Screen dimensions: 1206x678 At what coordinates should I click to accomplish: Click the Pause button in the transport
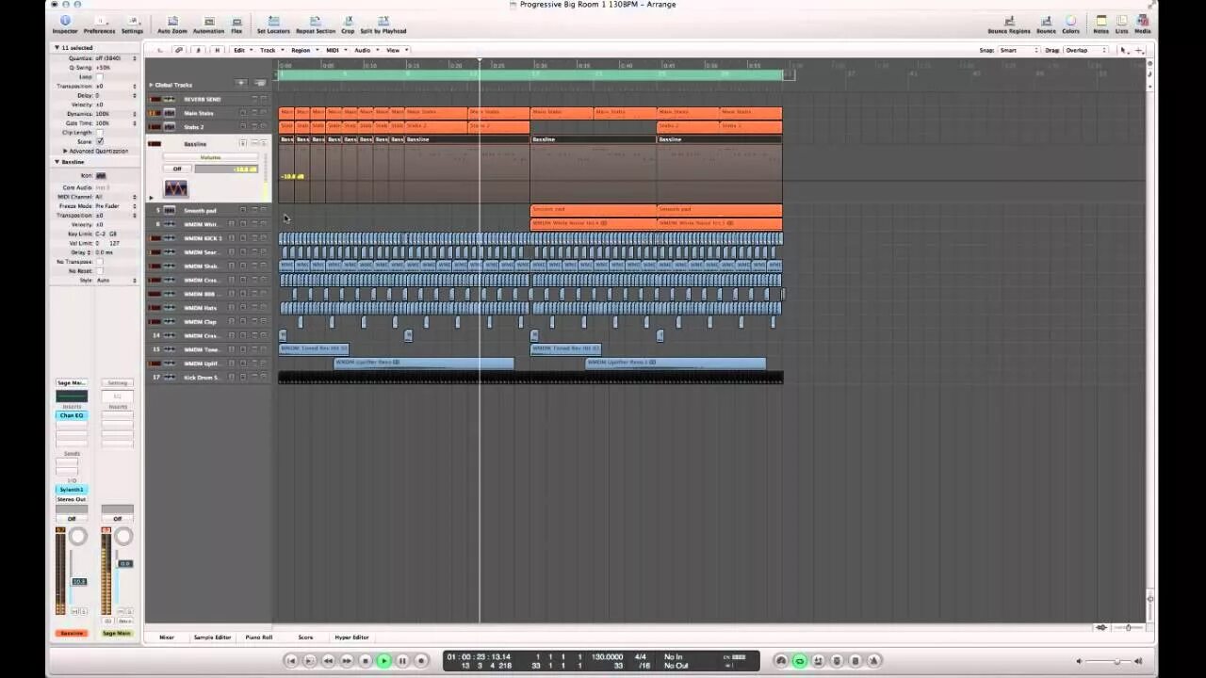click(402, 661)
